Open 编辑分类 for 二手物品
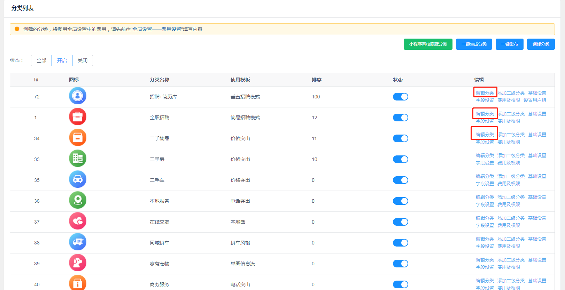Image resolution: width=565 pixels, height=290 pixels. (485, 135)
